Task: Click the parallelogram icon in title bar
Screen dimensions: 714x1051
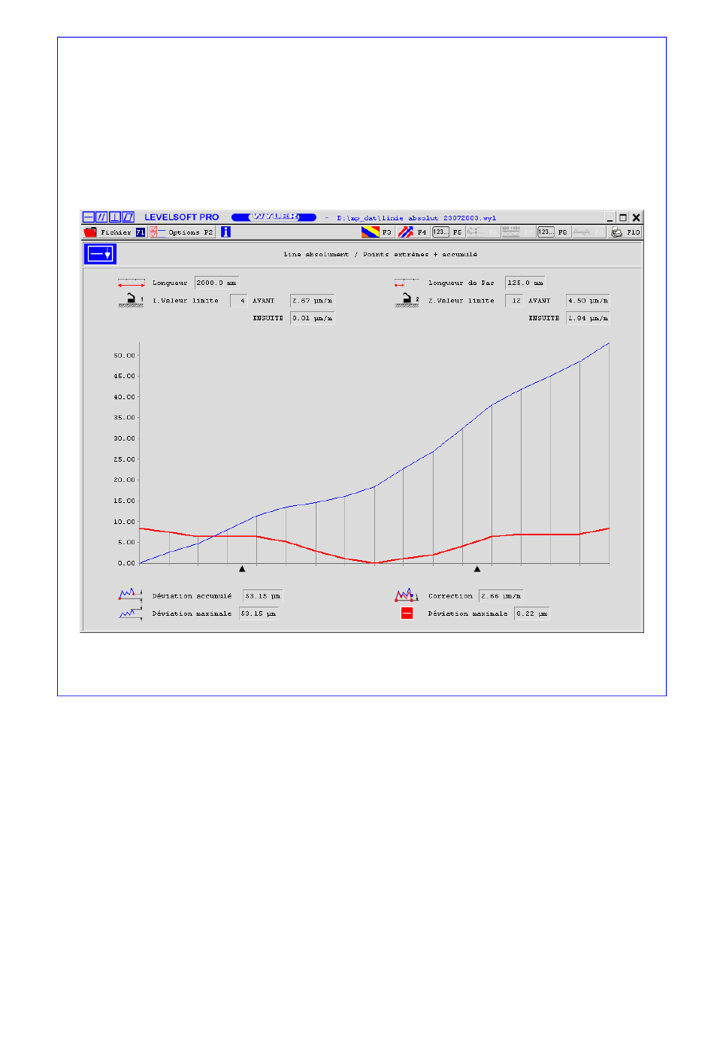Action: pos(129,217)
